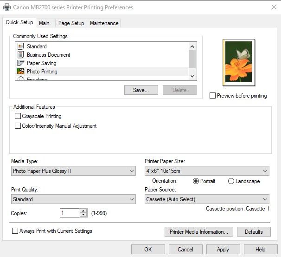Open Printer Media Information...
281x257 pixels.
(199, 232)
